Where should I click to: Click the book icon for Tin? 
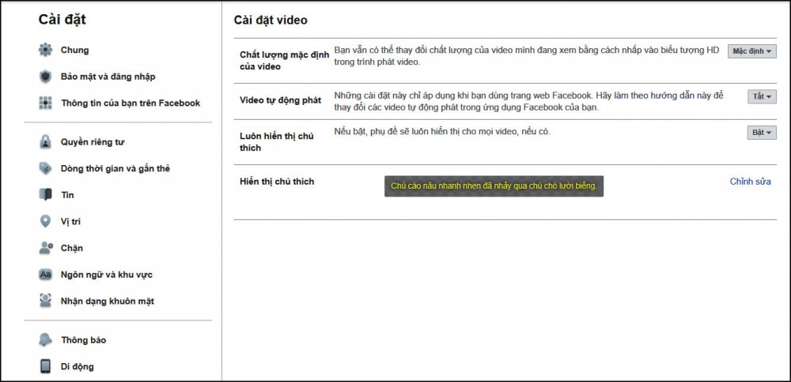coord(45,195)
